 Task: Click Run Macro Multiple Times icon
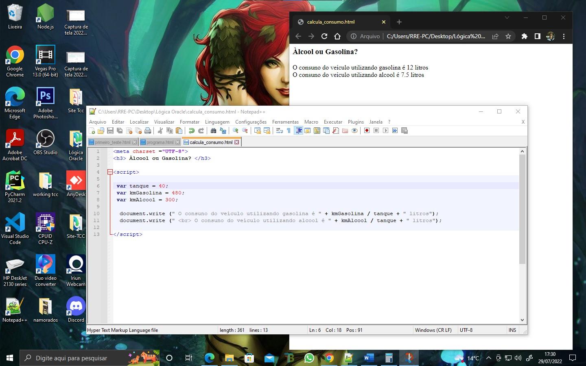point(395,131)
